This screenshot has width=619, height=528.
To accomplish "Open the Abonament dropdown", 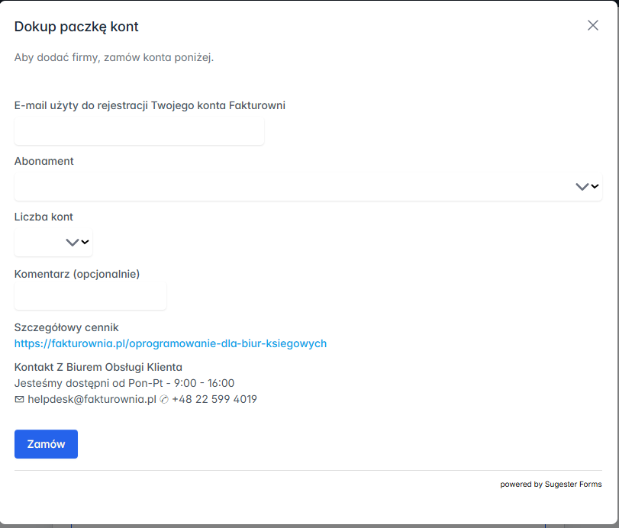I will point(308,186).
